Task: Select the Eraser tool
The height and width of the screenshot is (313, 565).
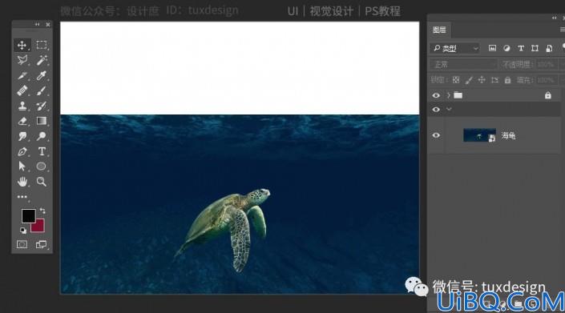Action: click(x=22, y=121)
